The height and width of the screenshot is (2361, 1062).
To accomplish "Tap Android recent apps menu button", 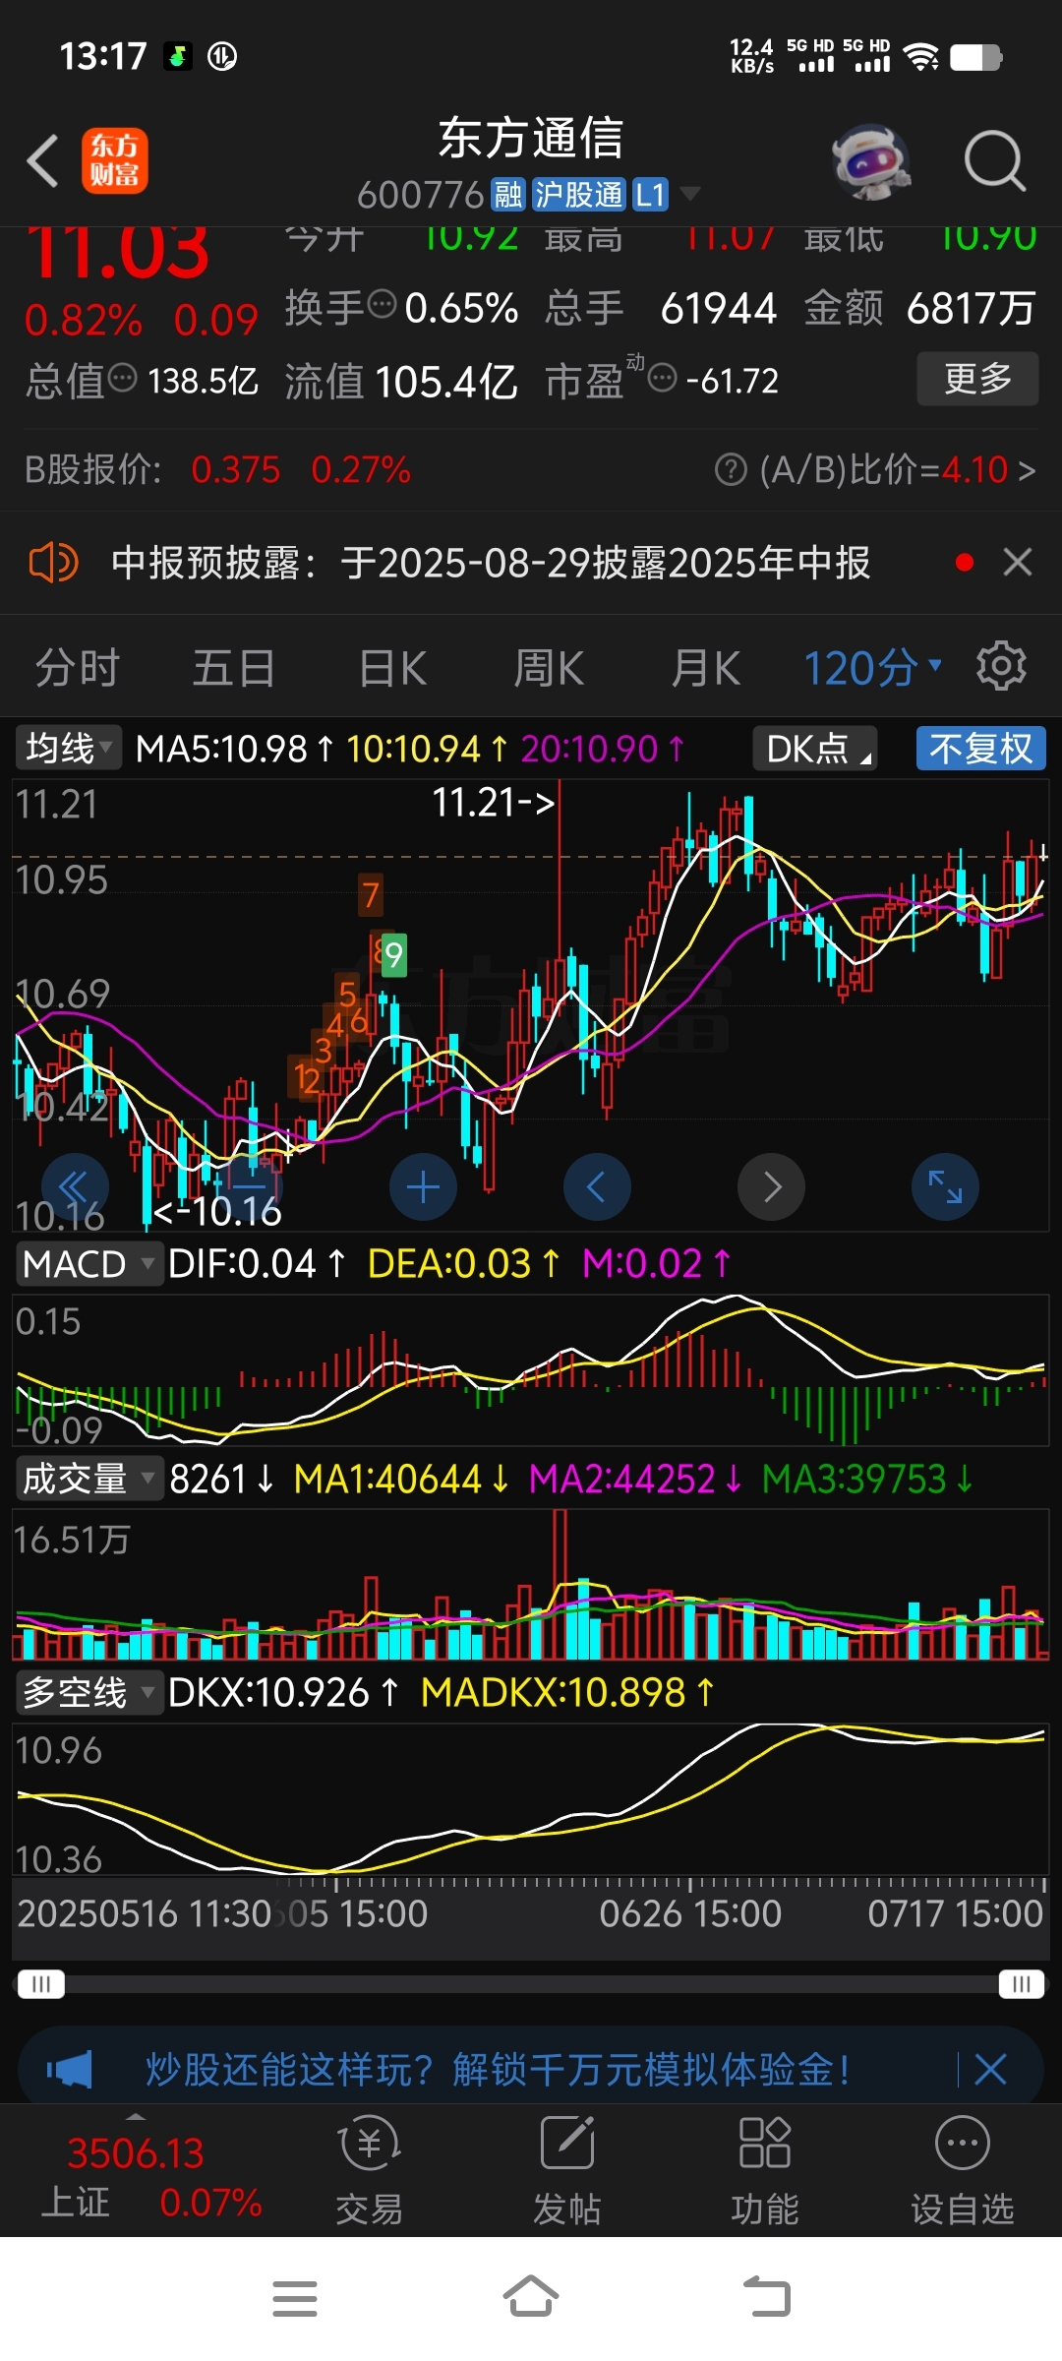I will point(295,2299).
